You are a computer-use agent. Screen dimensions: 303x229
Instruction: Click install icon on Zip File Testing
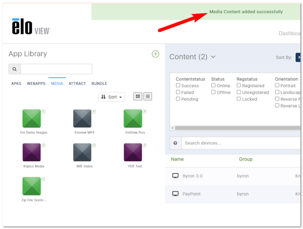coord(43,179)
